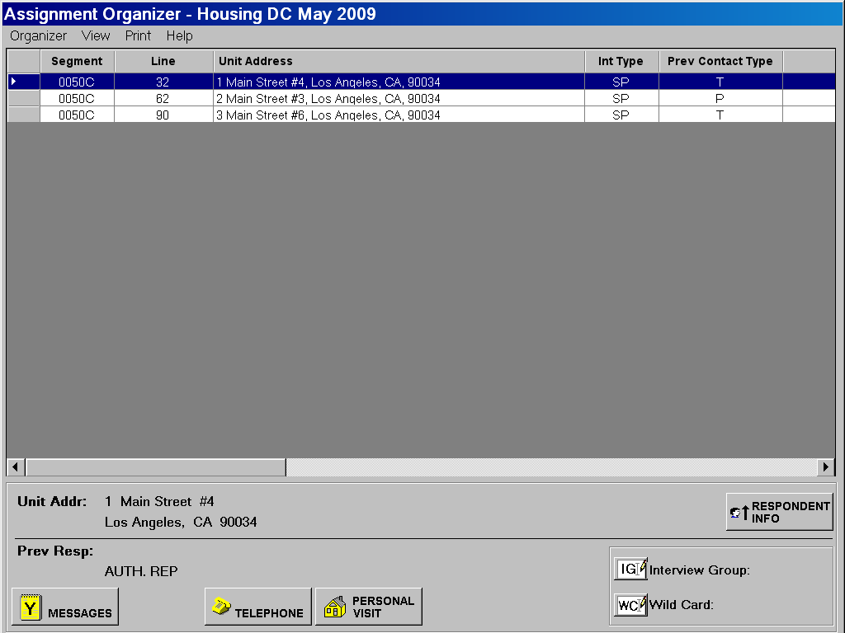
Task: Click the horizontal scrollbar thumb
Action: coord(156,467)
